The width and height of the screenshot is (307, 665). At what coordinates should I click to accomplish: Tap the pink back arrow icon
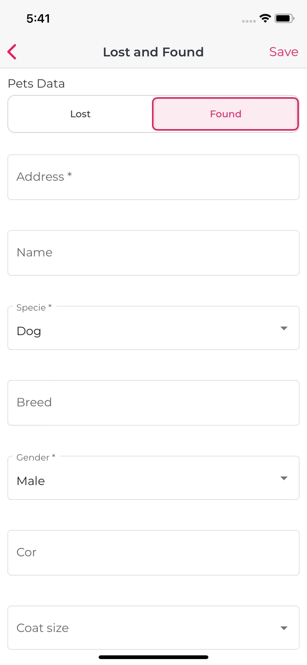click(x=12, y=52)
